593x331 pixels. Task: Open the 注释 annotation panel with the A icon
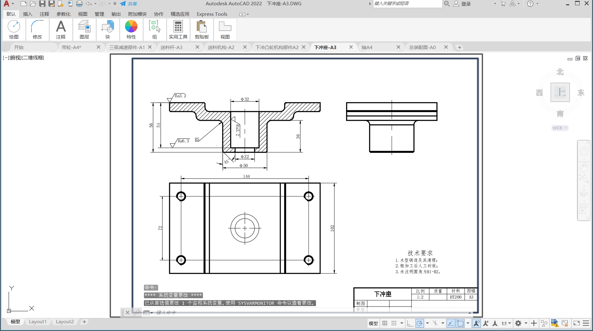[x=61, y=30]
